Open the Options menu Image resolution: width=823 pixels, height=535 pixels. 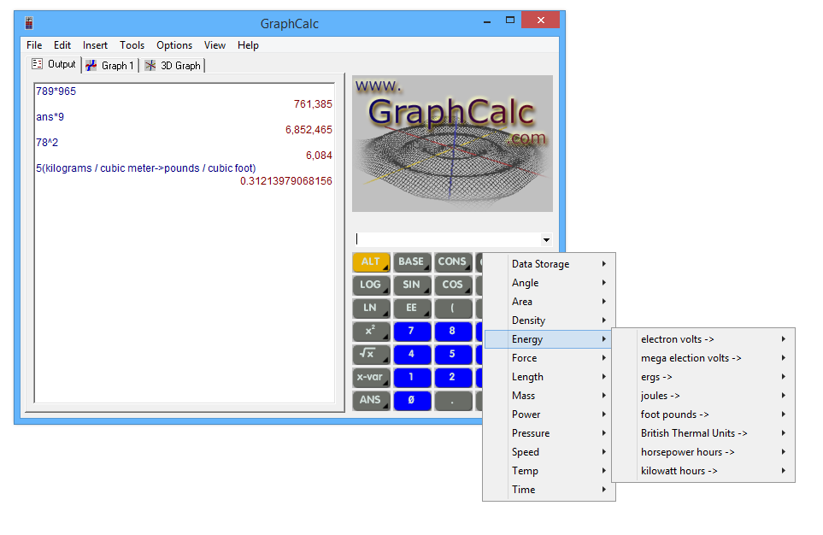(x=174, y=45)
